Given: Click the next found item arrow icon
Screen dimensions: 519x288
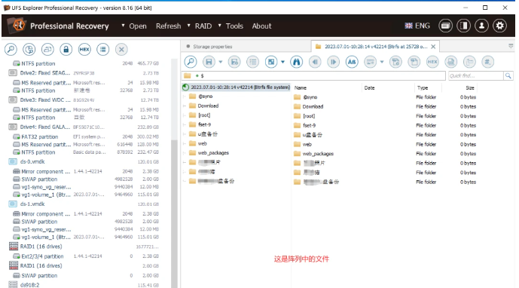Looking at the screenshot, I should tap(333, 62).
